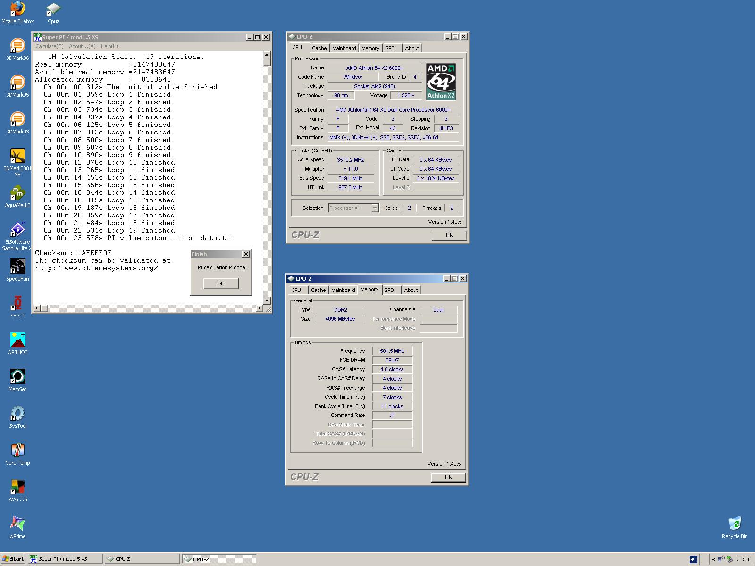755x566 pixels.
Task: Click checksum 1AFEEE07 text
Action: coord(94,253)
